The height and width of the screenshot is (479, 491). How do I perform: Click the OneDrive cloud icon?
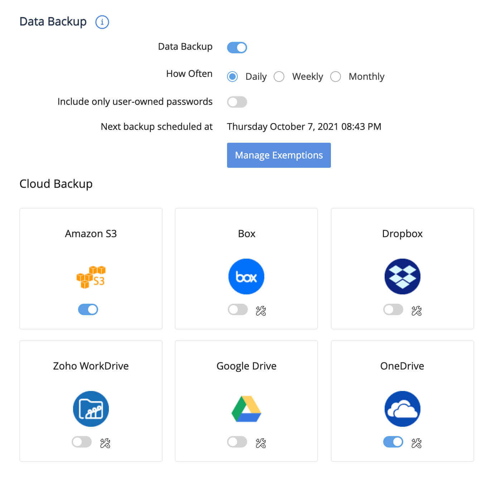click(402, 409)
